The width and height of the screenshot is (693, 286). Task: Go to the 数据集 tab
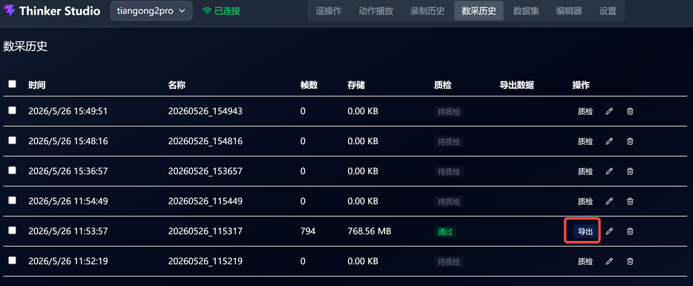[526, 11]
